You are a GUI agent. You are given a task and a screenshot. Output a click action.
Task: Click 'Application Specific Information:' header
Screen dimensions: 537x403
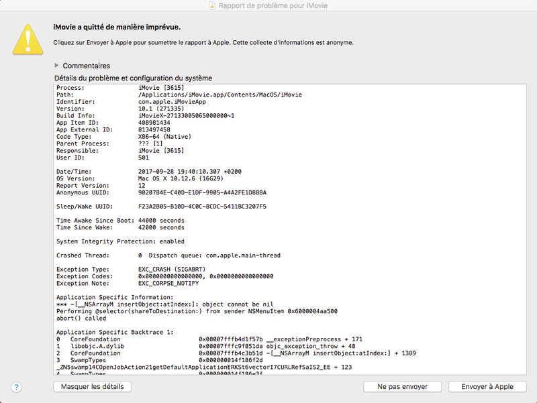pos(115,297)
